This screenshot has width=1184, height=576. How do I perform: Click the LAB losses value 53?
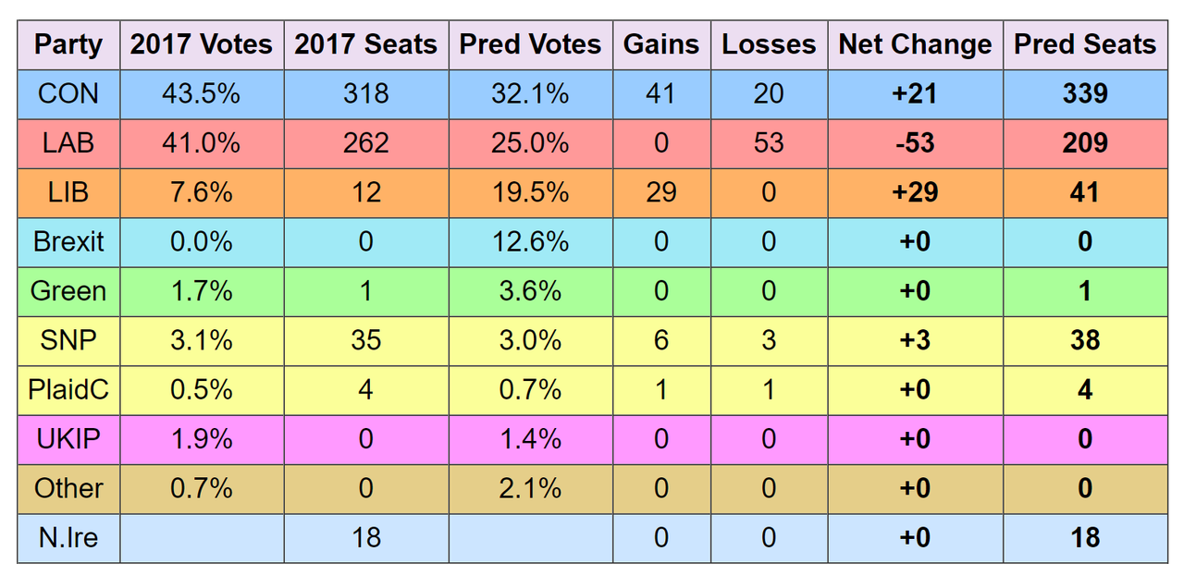coord(769,142)
